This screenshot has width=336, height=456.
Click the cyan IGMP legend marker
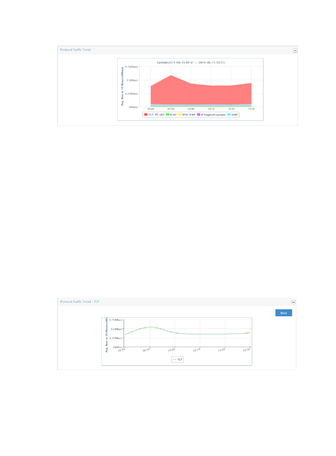pyautogui.click(x=229, y=115)
